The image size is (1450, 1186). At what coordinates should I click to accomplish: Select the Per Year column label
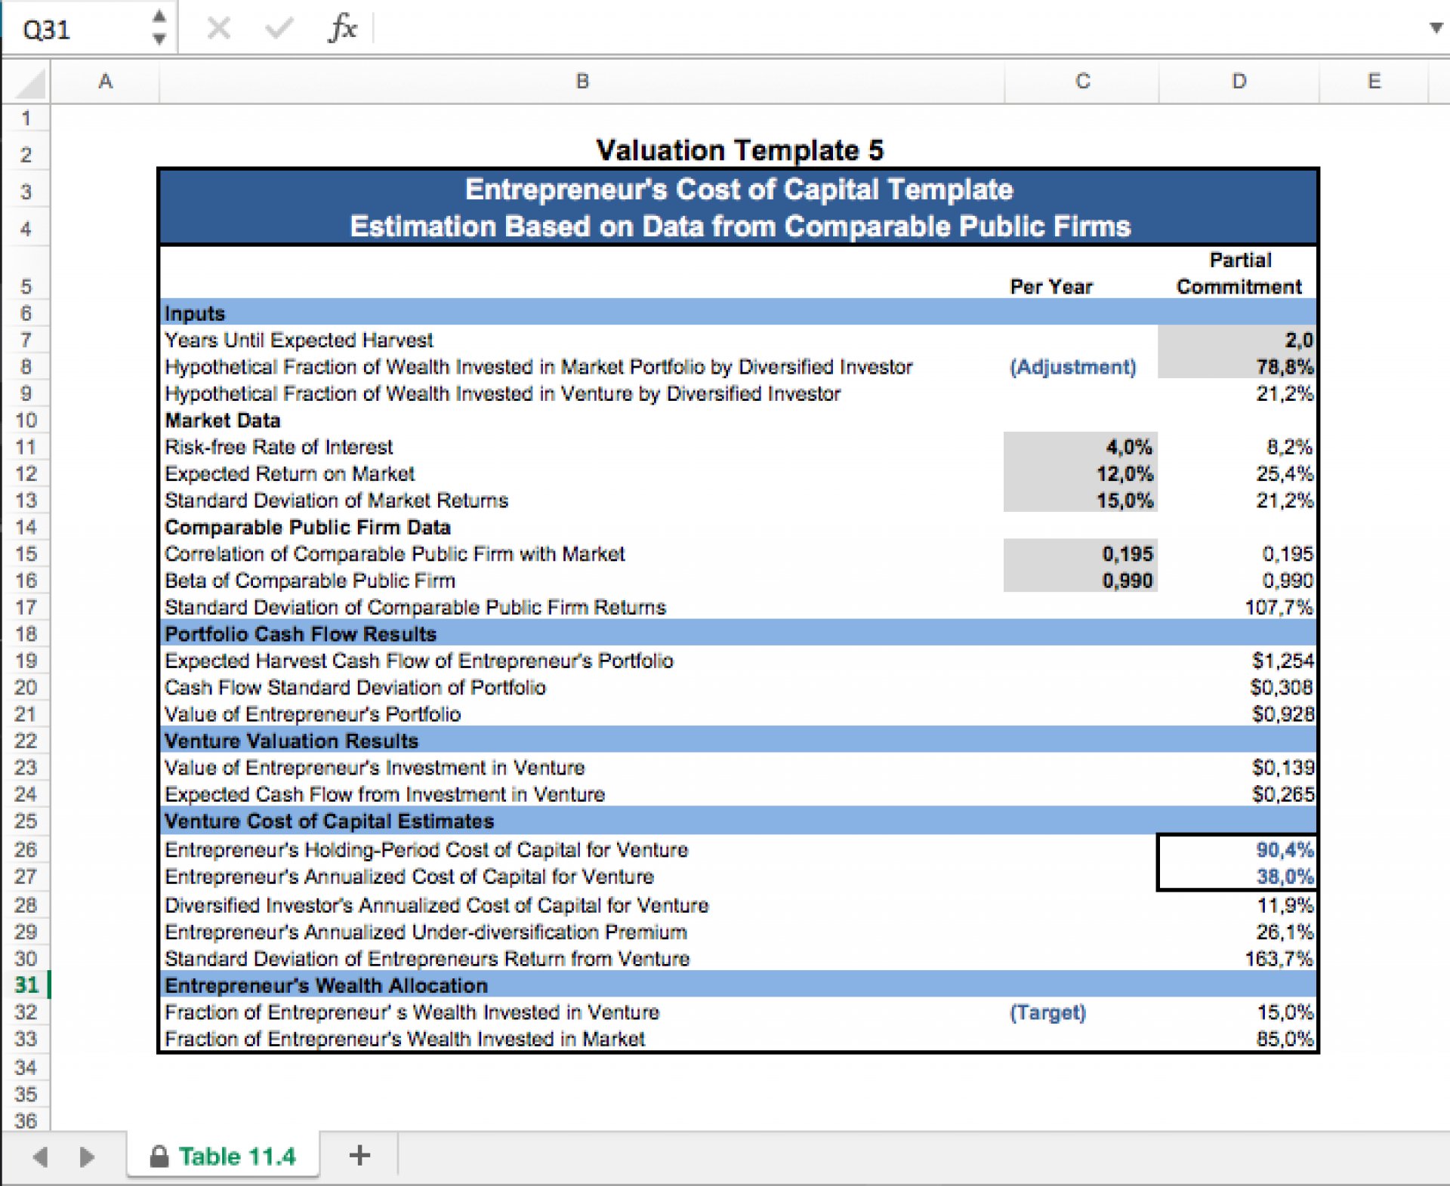point(1051,287)
